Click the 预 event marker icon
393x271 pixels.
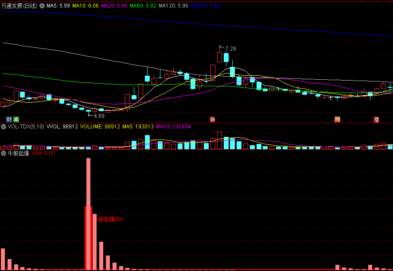(337, 120)
